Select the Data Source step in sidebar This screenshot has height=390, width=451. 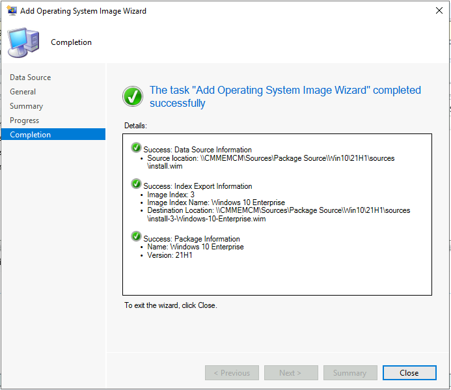click(x=30, y=77)
